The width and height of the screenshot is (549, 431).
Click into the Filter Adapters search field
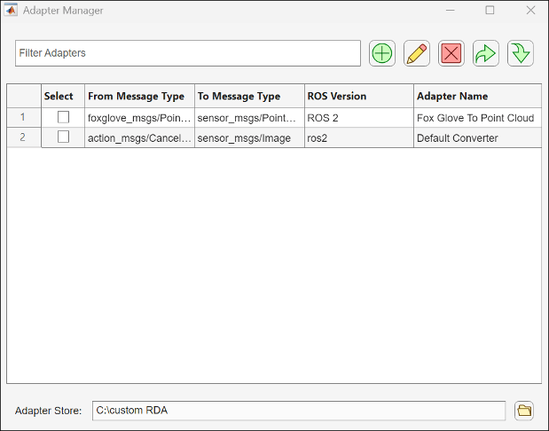pyautogui.click(x=188, y=53)
